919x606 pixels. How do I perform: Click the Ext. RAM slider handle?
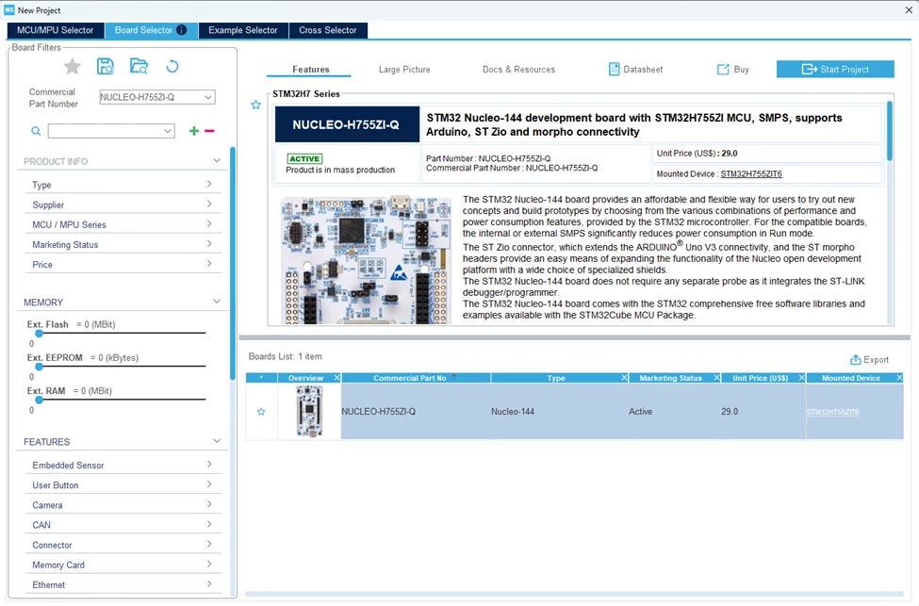(40, 400)
